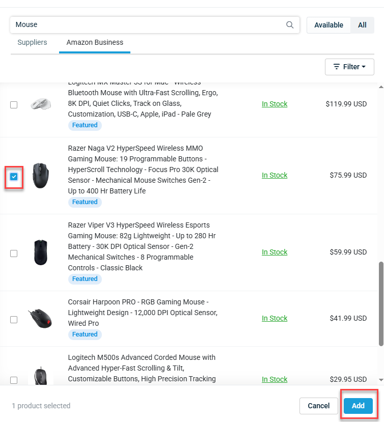Open the Suppliers tab
384x422 pixels.
point(32,42)
